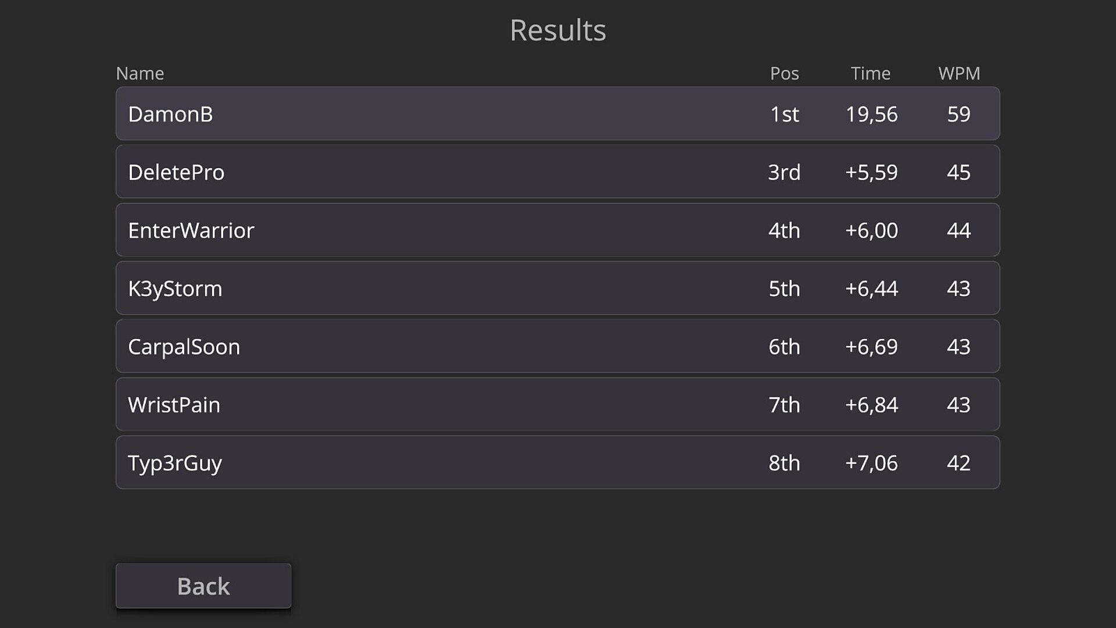Click the WPM column header
This screenshot has height=628, width=1116.
pyautogui.click(x=959, y=73)
